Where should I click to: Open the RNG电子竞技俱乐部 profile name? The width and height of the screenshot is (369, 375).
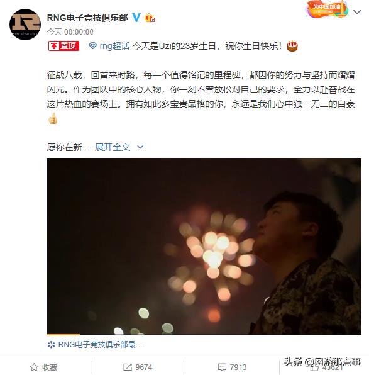coord(87,18)
